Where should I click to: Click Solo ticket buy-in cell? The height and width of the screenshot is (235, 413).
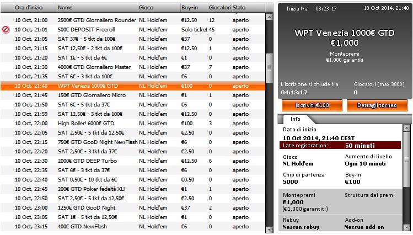195,29
